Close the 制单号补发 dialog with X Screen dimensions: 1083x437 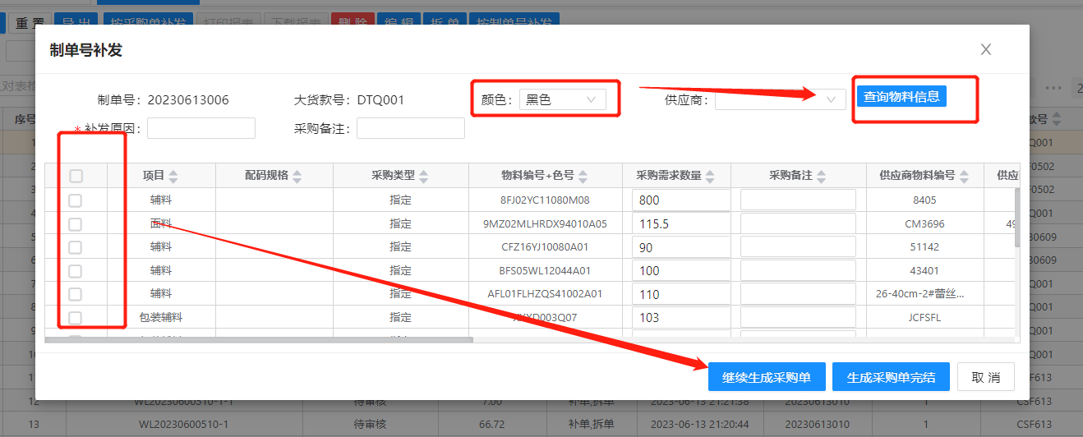tap(986, 49)
